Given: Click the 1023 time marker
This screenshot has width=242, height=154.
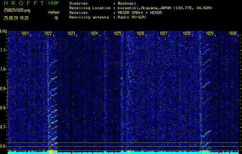Looking at the screenshot, I should [71, 33].
